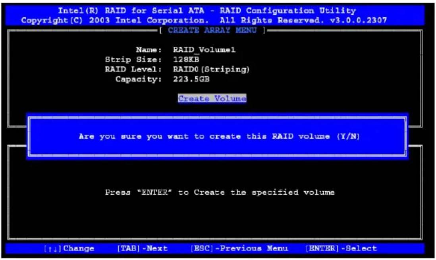Click the Name: label

[x=149, y=50]
